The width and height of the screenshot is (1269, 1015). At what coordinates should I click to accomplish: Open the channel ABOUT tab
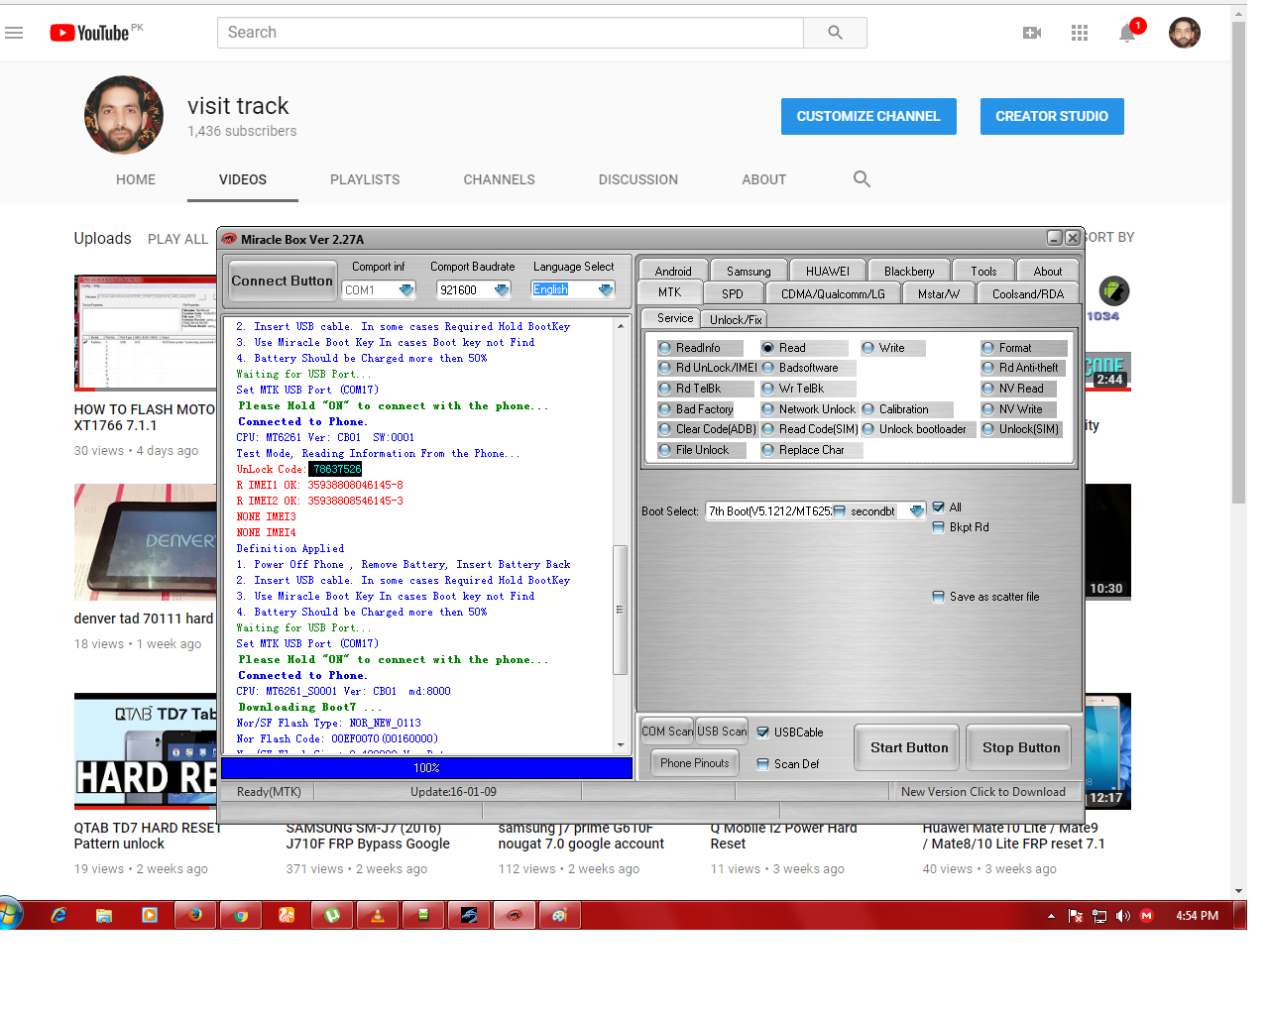[763, 179]
